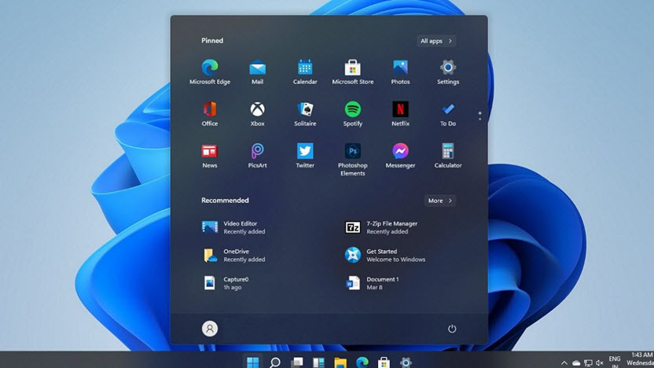Open the user account menu

(x=210, y=329)
